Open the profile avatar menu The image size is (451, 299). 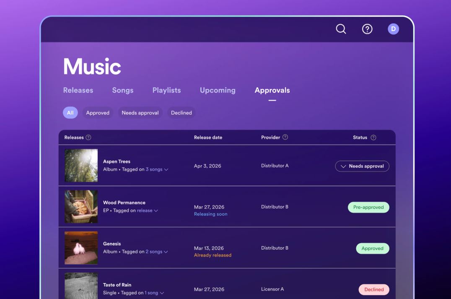[x=393, y=29]
